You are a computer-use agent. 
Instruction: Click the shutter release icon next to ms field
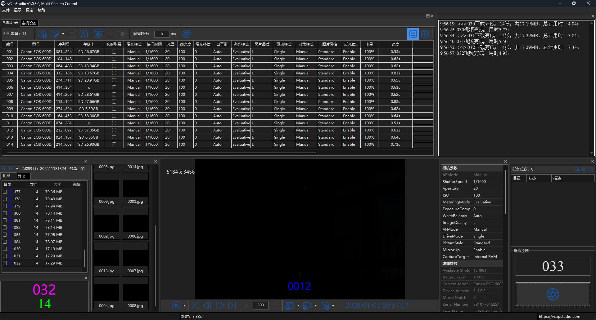point(187,34)
